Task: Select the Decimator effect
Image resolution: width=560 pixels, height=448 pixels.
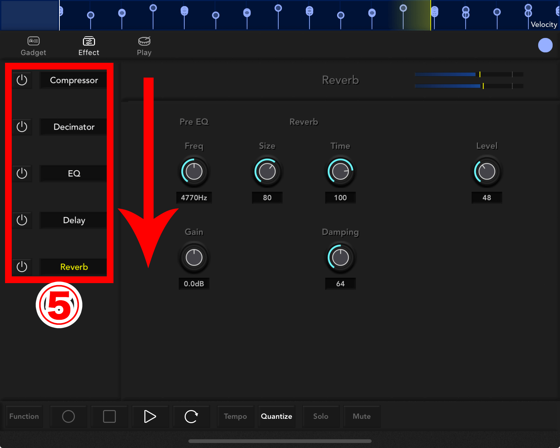Action: (74, 127)
